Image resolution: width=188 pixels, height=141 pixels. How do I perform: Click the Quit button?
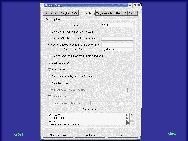pyautogui.click(x=123, y=135)
